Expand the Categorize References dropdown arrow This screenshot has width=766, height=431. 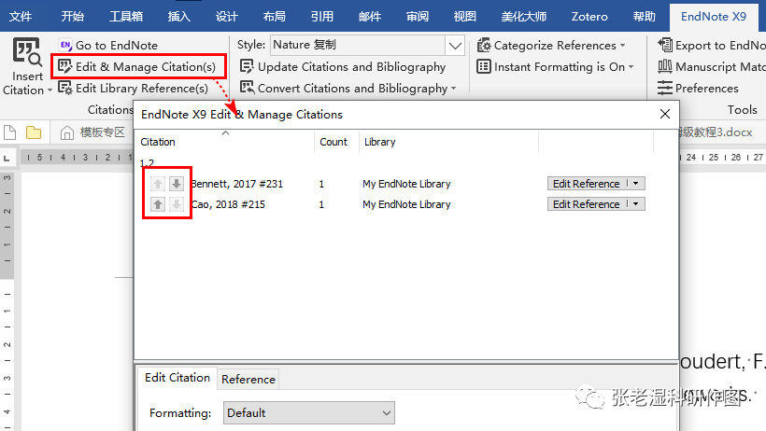pos(623,46)
